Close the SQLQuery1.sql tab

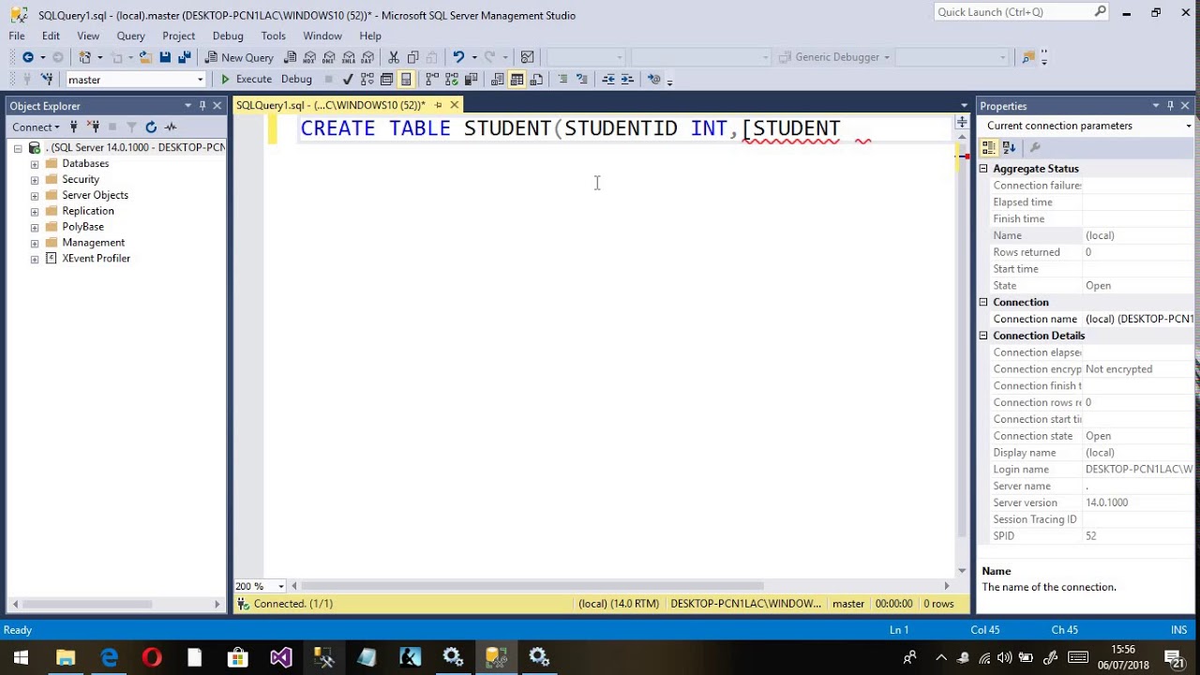pyautogui.click(x=455, y=105)
